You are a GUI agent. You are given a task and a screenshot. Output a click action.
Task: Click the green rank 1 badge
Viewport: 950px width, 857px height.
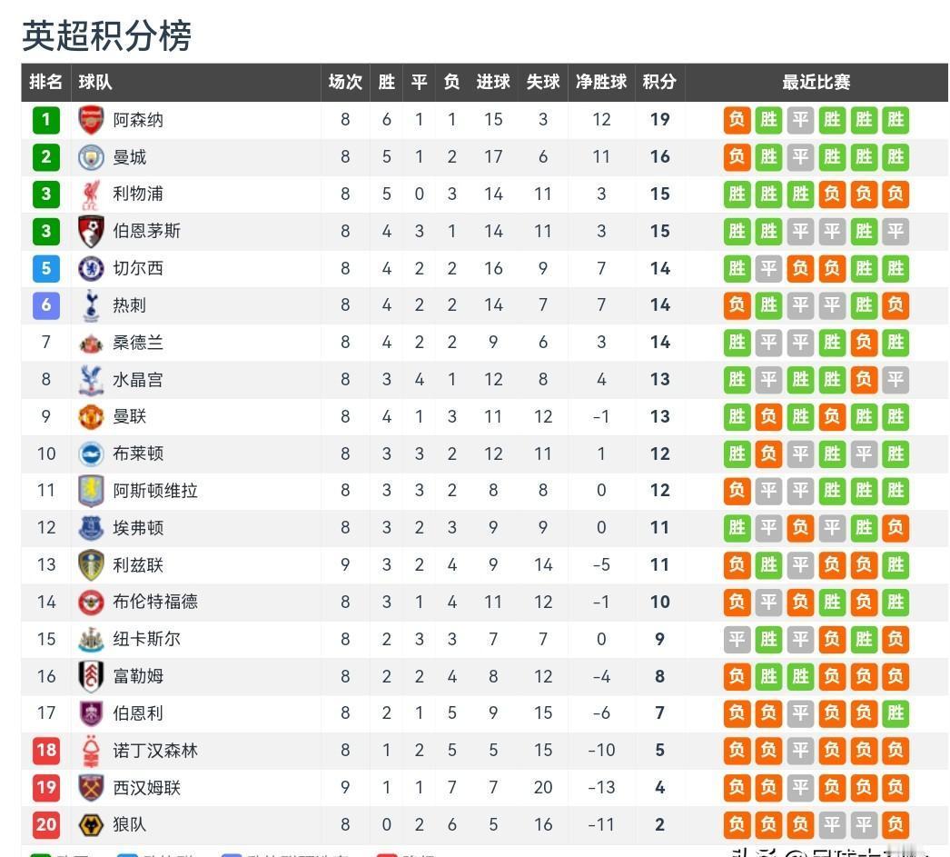(45, 120)
